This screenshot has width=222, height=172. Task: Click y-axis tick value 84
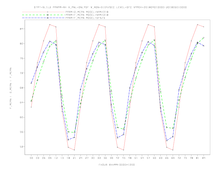pyautogui.click(x=21, y=29)
